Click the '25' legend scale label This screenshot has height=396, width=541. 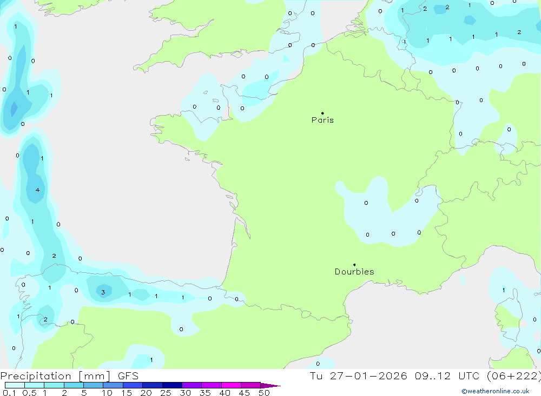click(x=166, y=393)
